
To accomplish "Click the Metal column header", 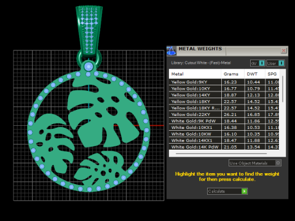I will click(195, 74).
